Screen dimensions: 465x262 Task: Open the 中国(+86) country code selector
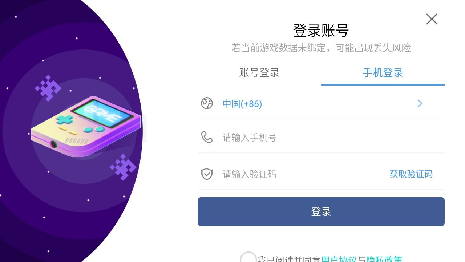point(321,103)
